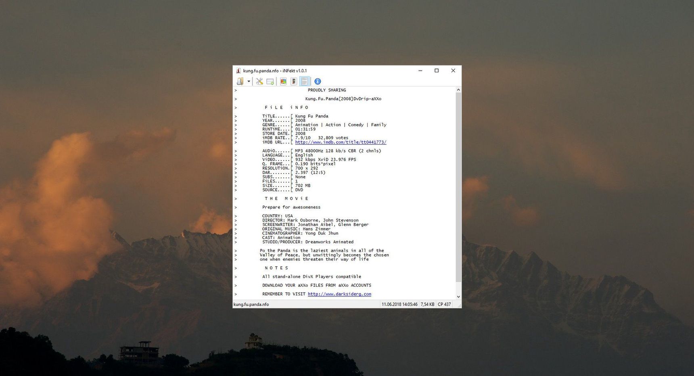Image resolution: width=694 pixels, height=376 pixels.
Task: Click the status bar date 11.06.2018 14:05:46
Action: pos(399,305)
